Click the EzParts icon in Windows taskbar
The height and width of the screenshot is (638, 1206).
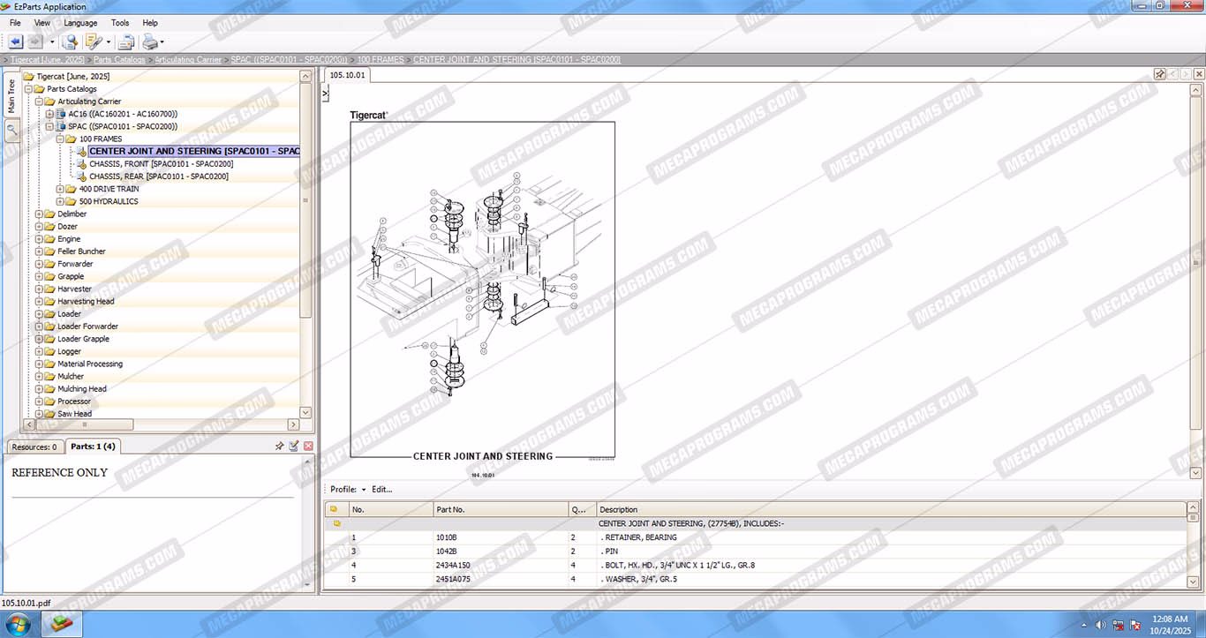[62, 624]
